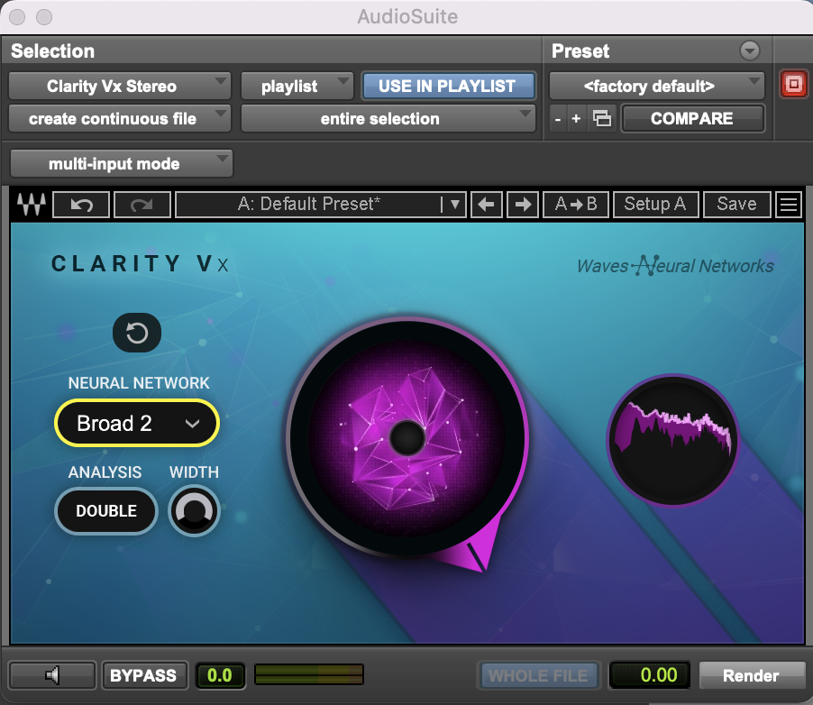Open the entire selection menu
The height and width of the screenshot is (705, 813).
coord(388,119)
